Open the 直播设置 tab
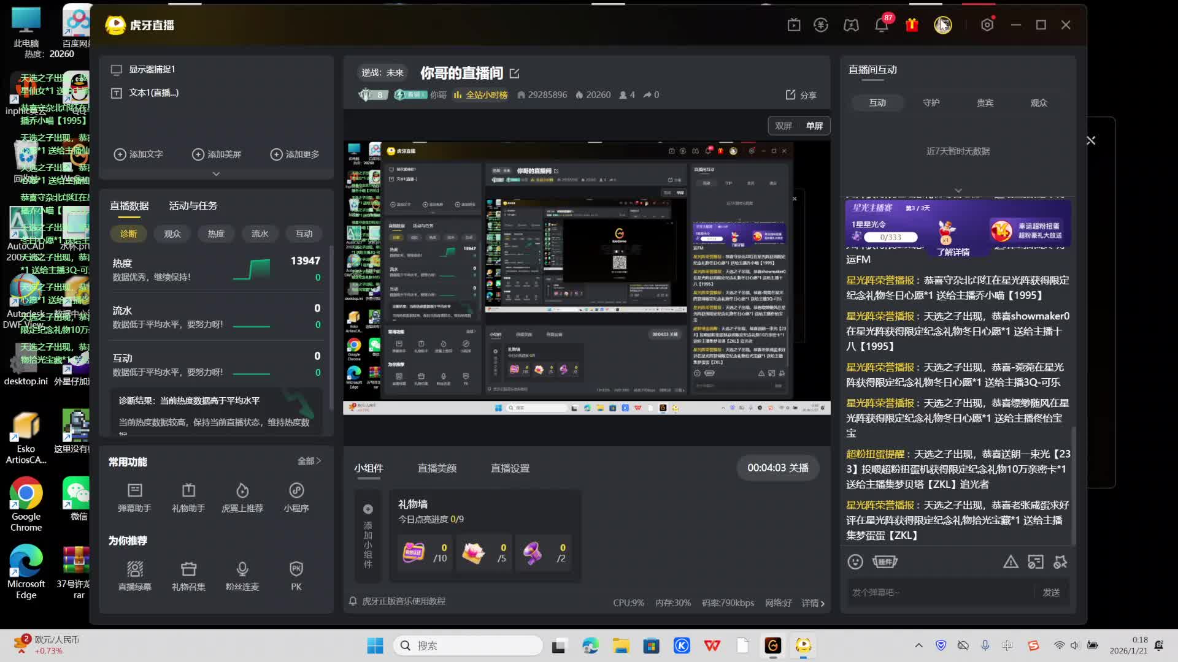The height and width of the screenshot is (662, 1178). [510, 468]
